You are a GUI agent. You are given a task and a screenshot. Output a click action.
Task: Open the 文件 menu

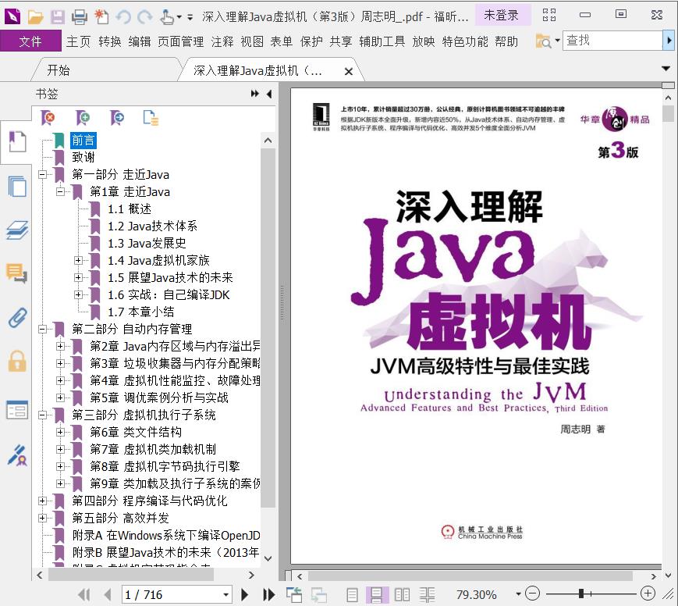tap(30, 41)
